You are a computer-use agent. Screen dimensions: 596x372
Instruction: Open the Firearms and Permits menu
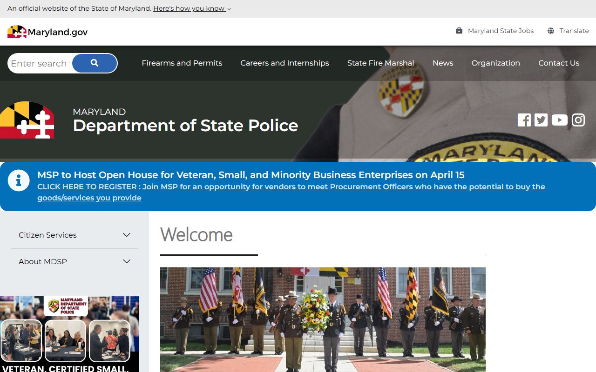click(182, 63)
